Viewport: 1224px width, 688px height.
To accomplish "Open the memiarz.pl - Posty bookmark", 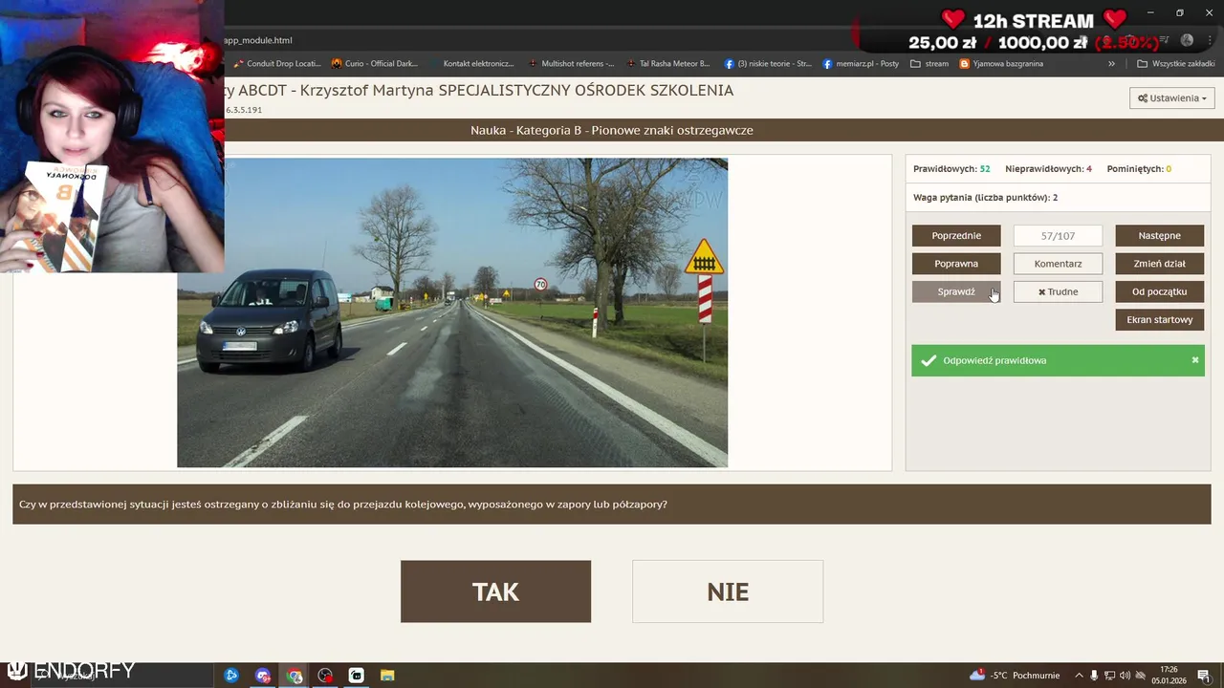I will pos(861,64).
